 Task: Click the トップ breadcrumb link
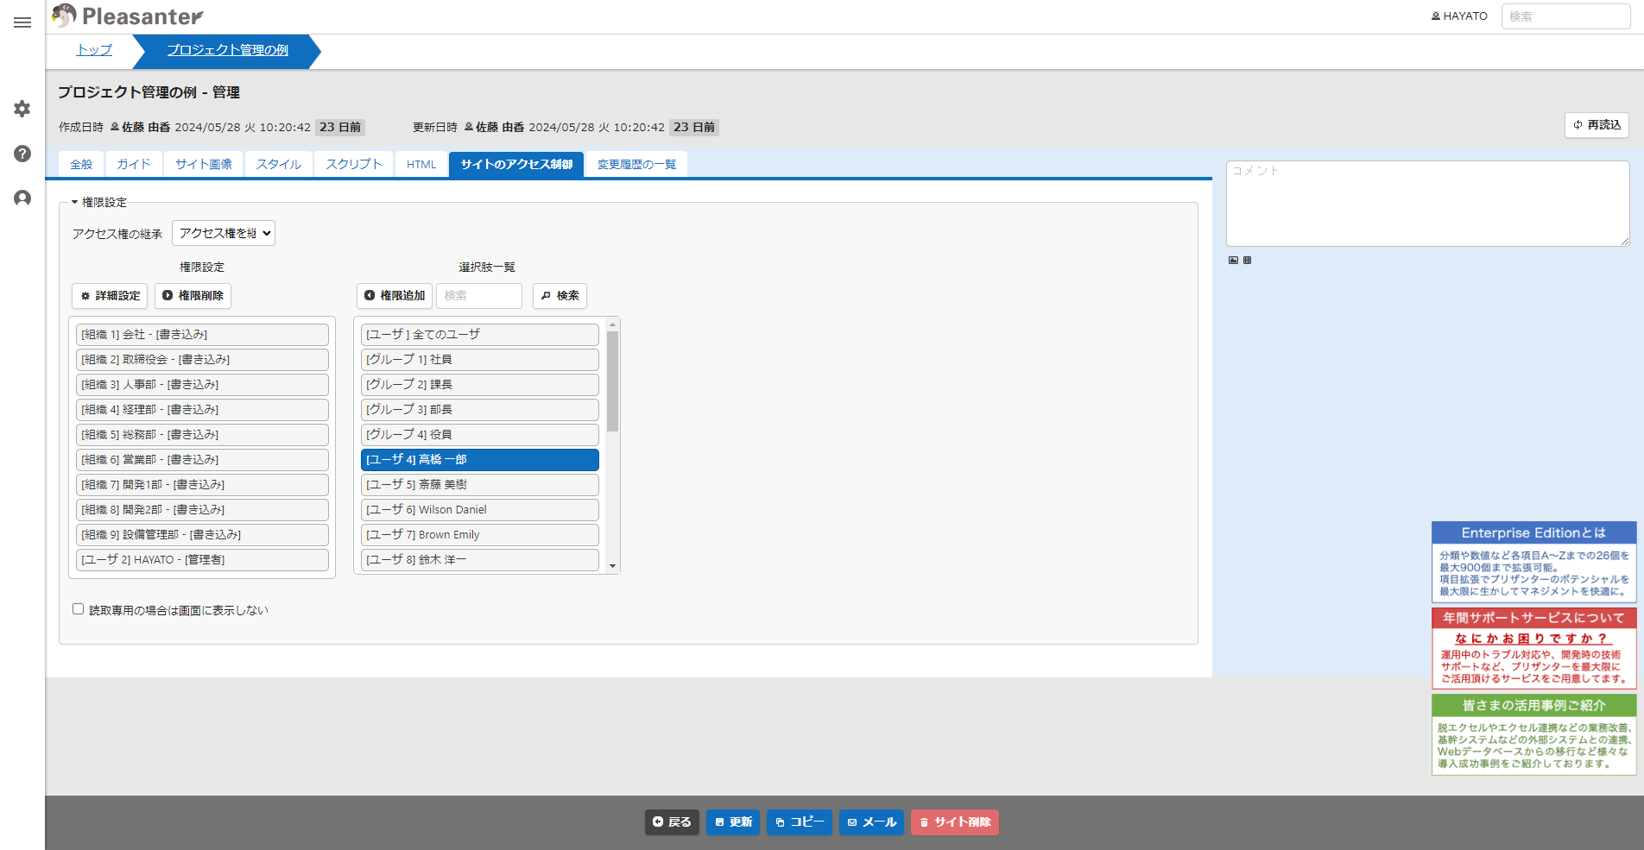tap(94, 50)
